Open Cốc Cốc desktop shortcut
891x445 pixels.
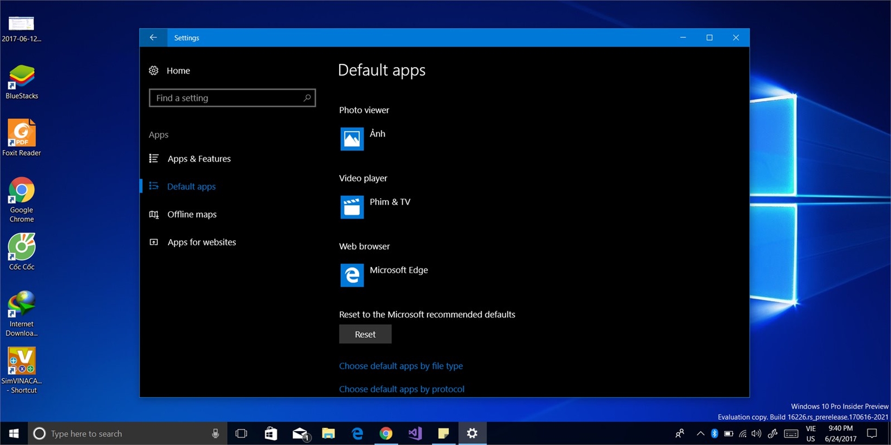21,252
